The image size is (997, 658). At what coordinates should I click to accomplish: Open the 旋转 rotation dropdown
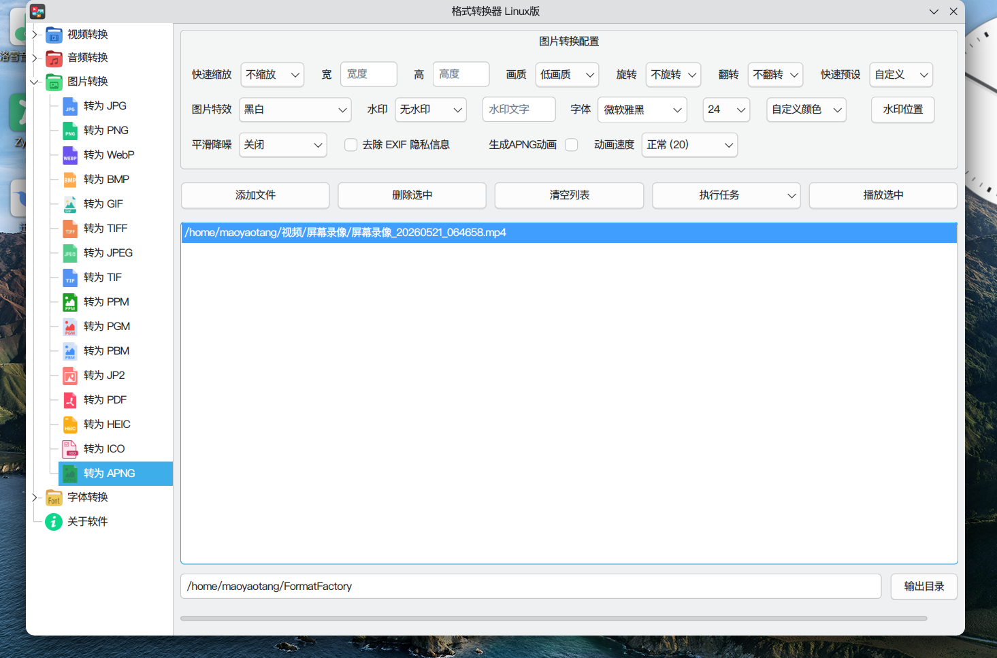[x=674, y=75]
